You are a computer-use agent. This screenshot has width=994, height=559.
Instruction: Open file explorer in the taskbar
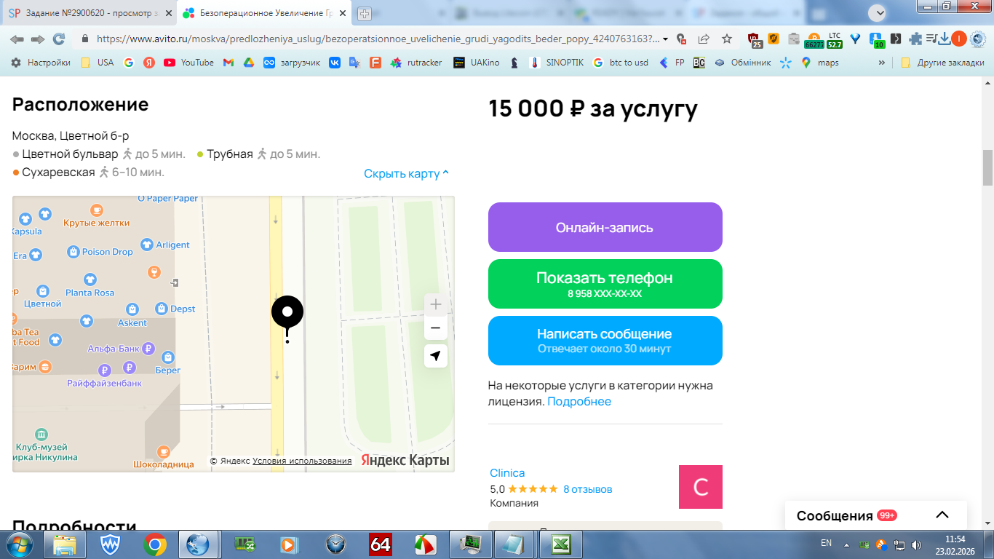pyautogui.click(x=65, y=544)
